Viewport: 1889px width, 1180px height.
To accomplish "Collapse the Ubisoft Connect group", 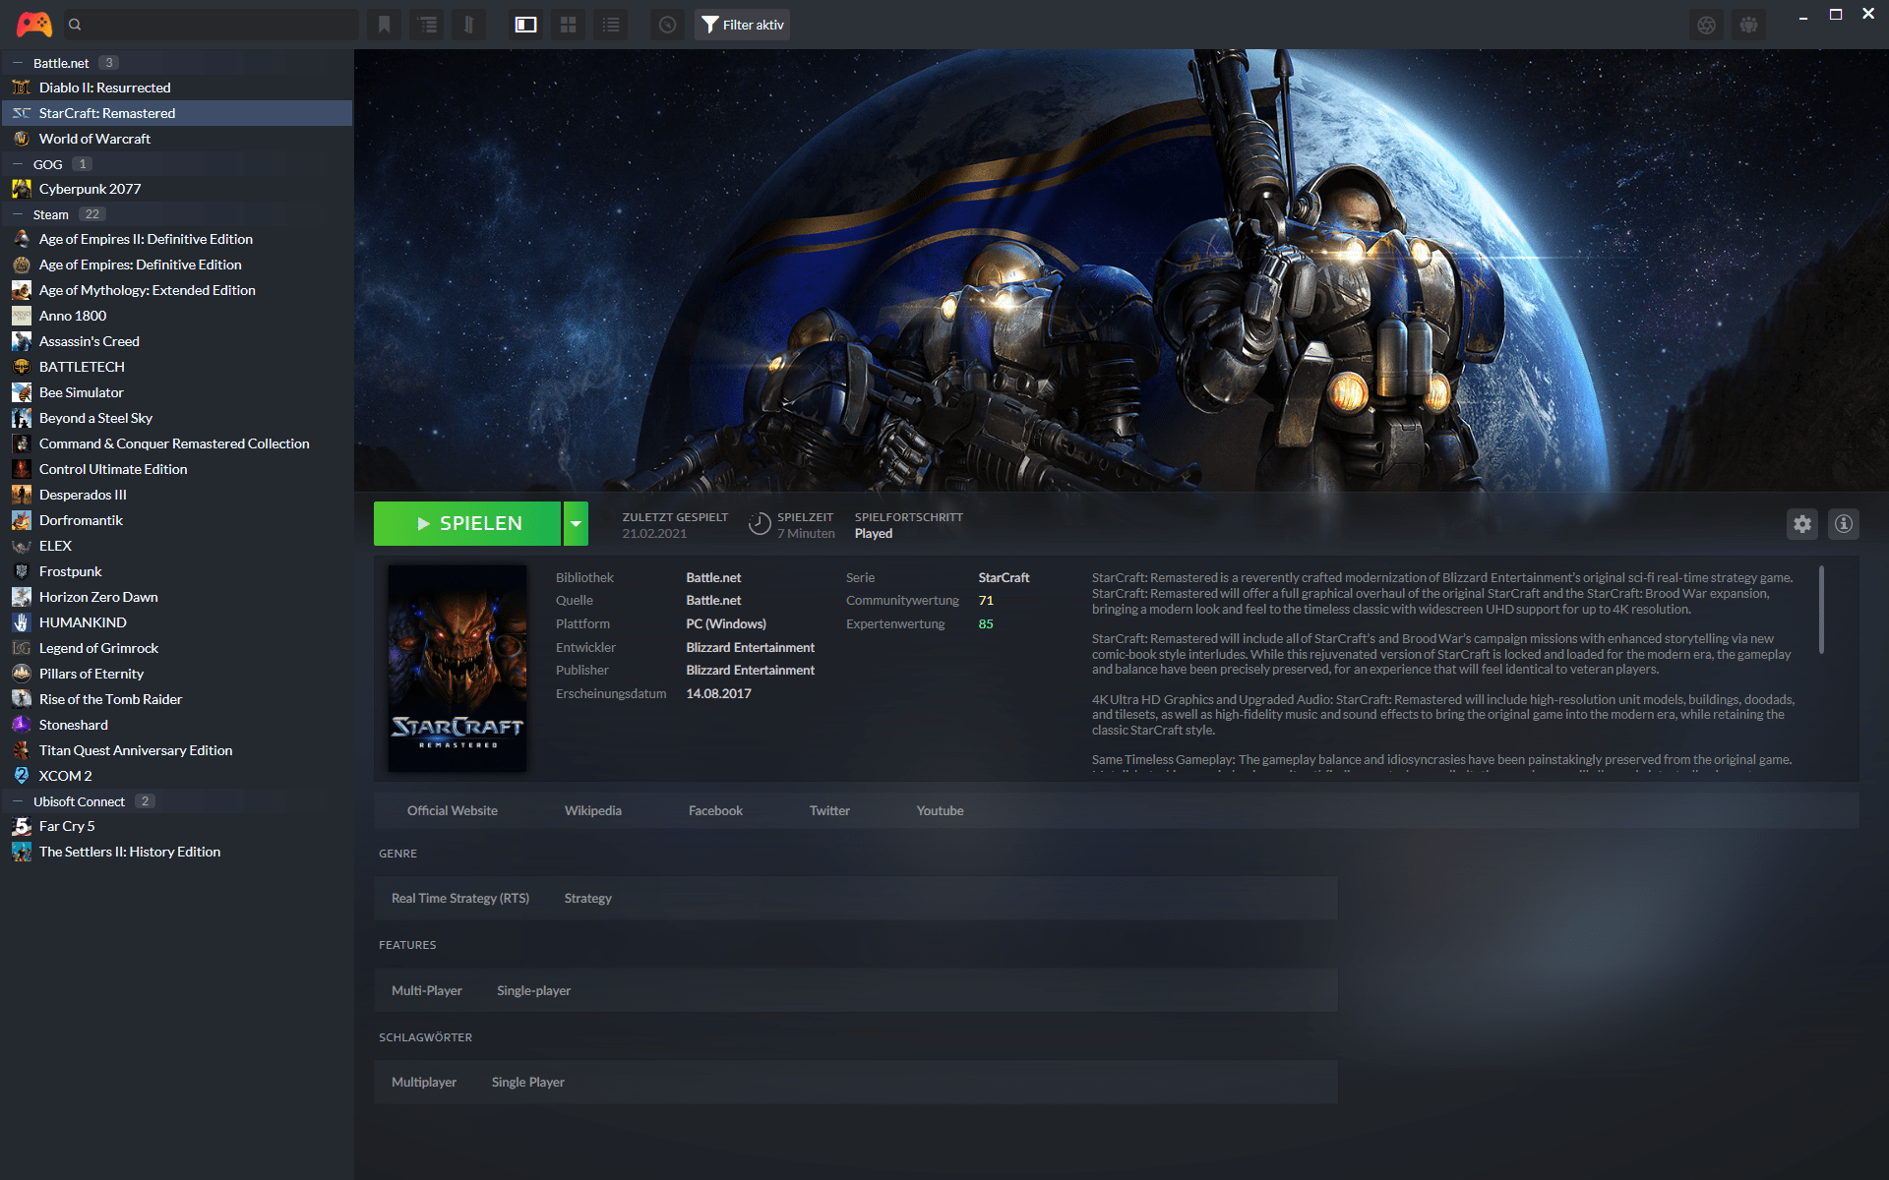I will click(18, 801).
